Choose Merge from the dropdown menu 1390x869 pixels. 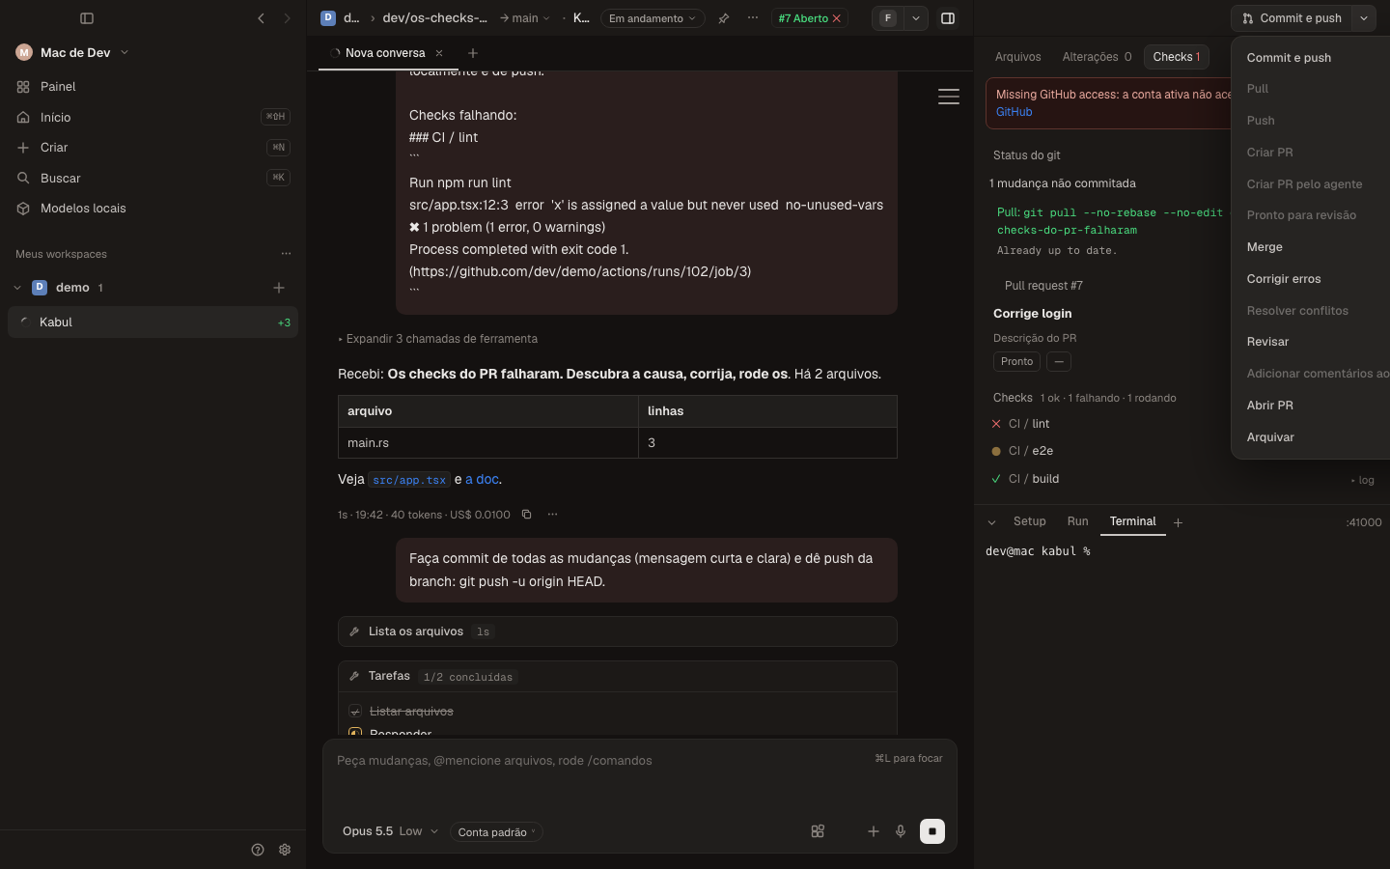coord(1311,247)
